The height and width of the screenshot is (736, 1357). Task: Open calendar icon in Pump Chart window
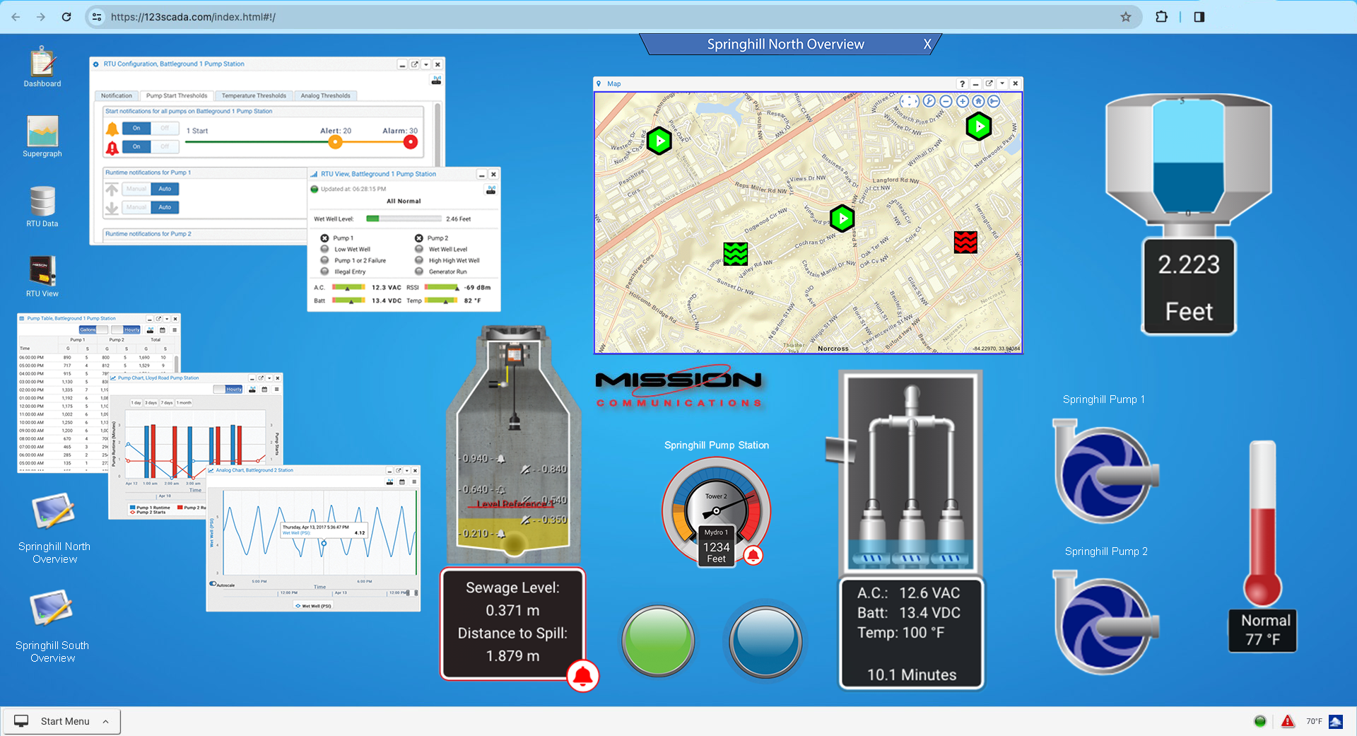[x=264, y=390]
